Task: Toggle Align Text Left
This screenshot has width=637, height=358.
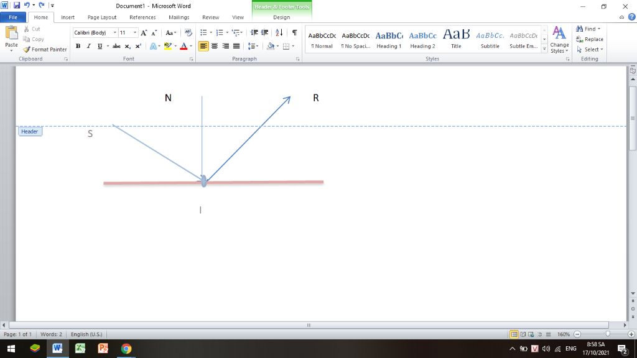Action: [203, 46]
